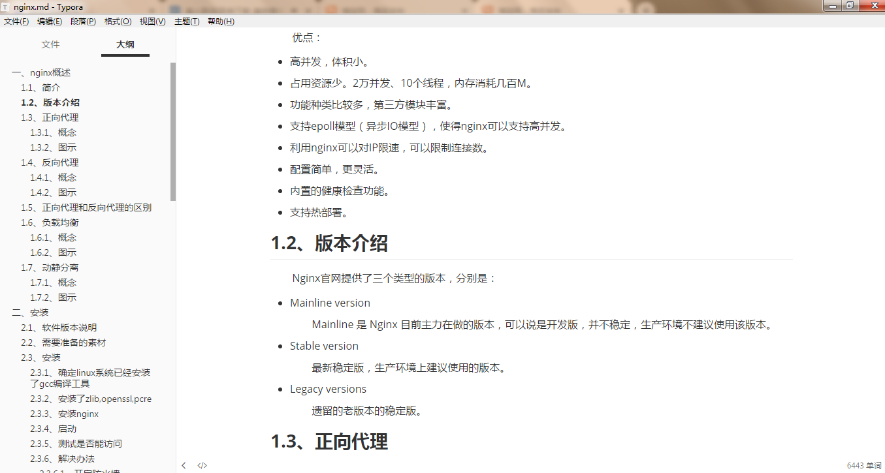Collapse the sidebar using the left chevron icon
Viewport: 885px width, 473px height.
tap(184, 465)
